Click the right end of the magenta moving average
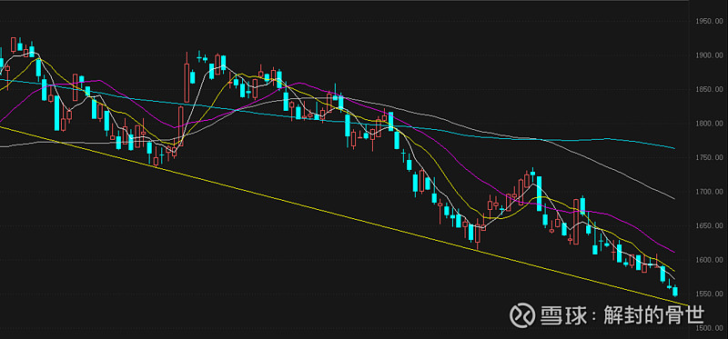Screen dimensions: 728x339 (x=673, y=252)
